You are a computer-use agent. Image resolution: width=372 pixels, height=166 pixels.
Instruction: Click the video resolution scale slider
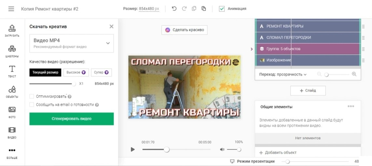[52, 84]
